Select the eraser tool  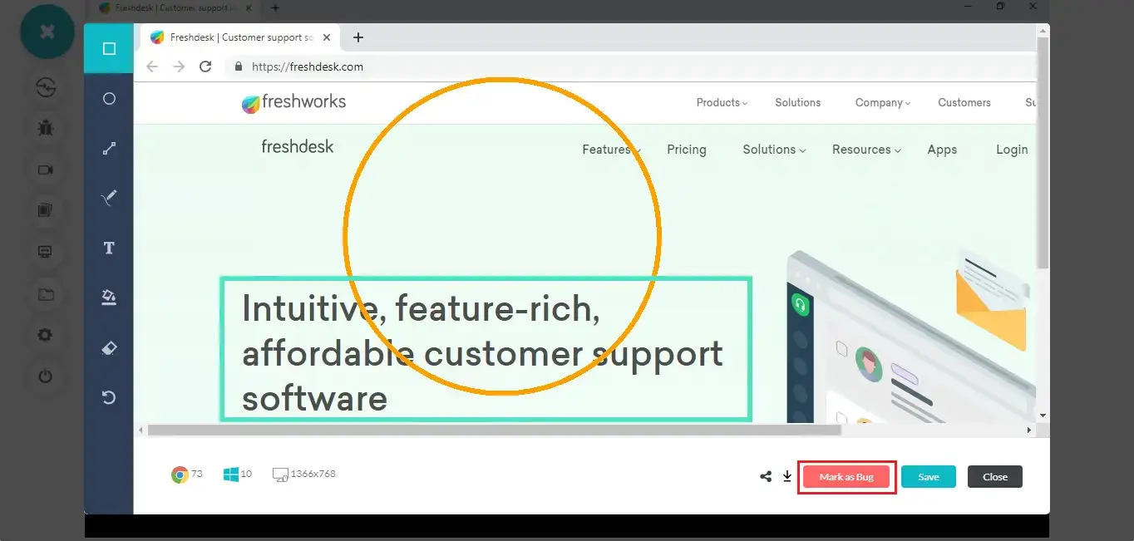(109, 348)
